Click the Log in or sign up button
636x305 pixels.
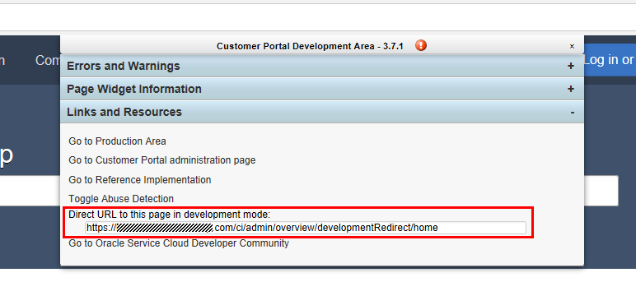tap(610, 60)
